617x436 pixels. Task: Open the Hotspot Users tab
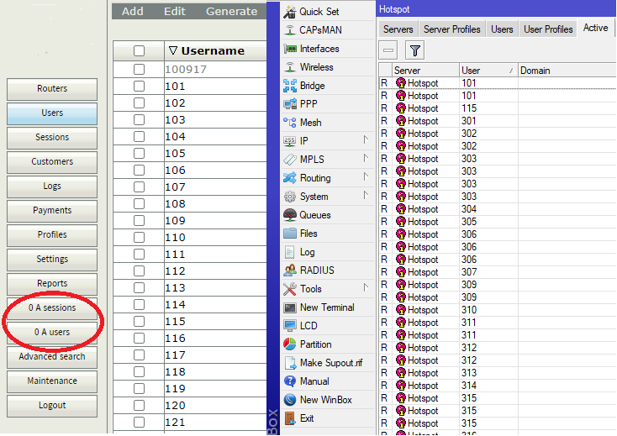coord(502,29)
